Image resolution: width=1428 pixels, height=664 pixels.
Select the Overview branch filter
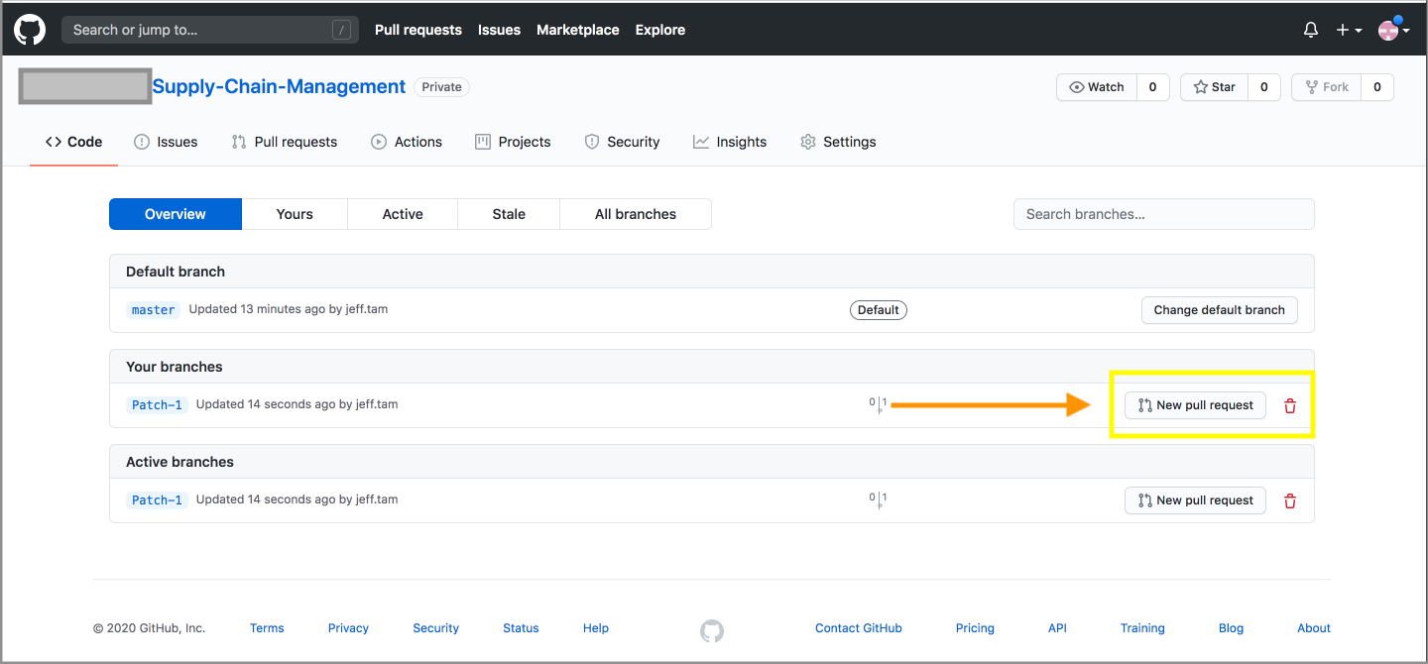[x=176, y=214]
